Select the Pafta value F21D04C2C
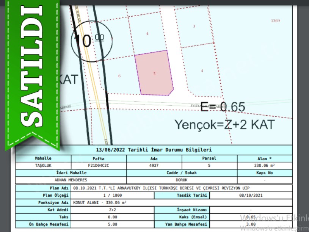The image size is (309, 232). click(x=98, y=166)
